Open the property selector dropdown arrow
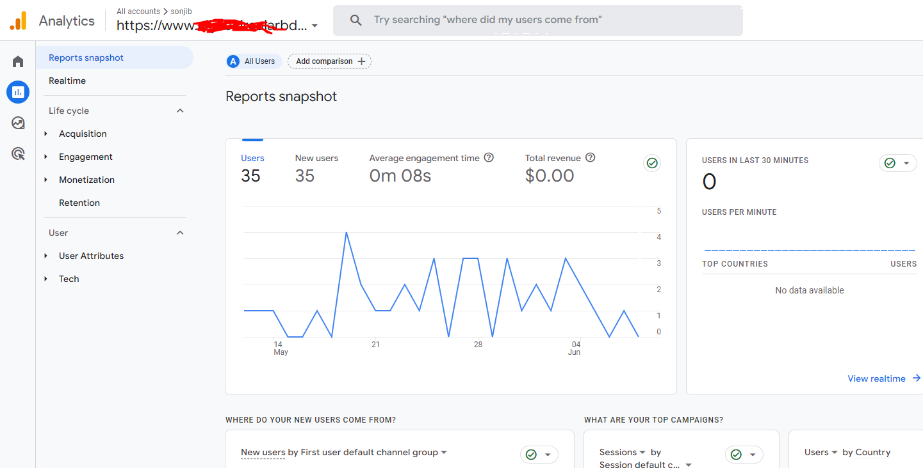 pyautogui.click(x=314, y=26)
